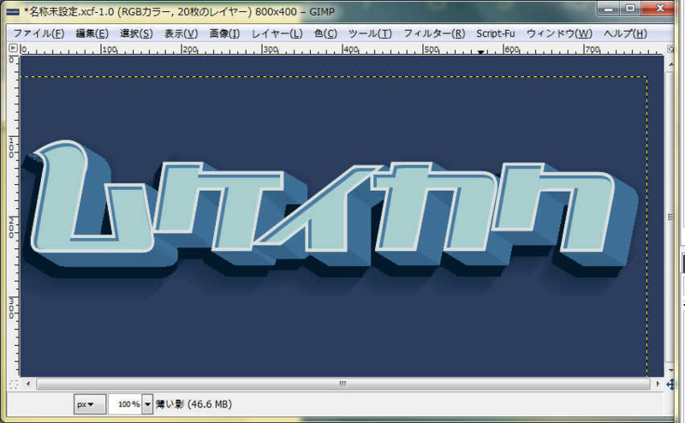Click the 薄い影 (46.6 MB) status text

[194, 404]
